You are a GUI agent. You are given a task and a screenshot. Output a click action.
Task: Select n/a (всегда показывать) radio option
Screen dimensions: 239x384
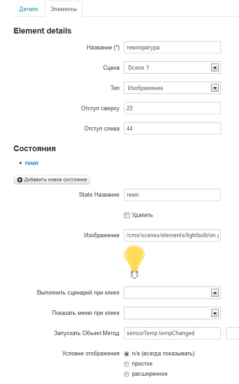(x=127, y=354)
